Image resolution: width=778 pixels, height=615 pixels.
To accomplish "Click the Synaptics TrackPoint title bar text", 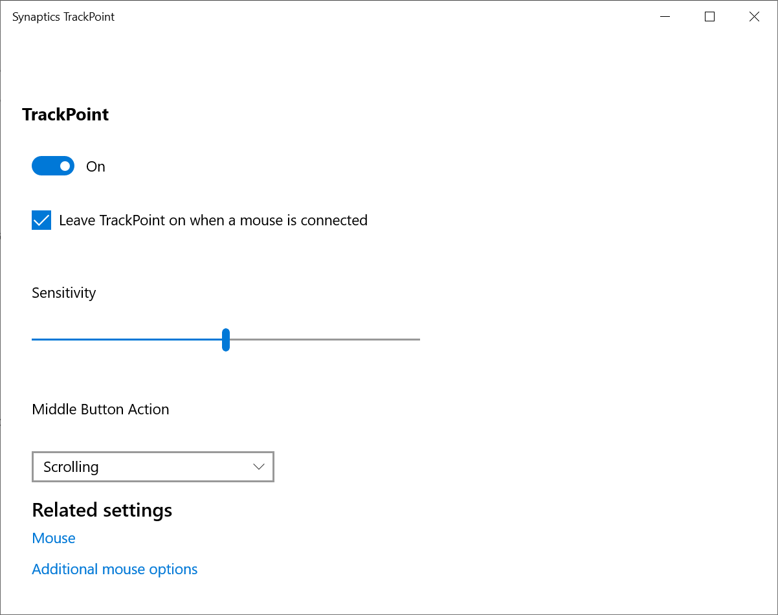I will [x=63, y=16].
